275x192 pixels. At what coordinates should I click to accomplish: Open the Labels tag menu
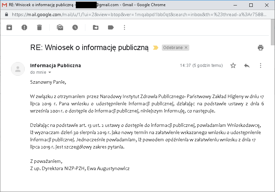click(111, 27)
